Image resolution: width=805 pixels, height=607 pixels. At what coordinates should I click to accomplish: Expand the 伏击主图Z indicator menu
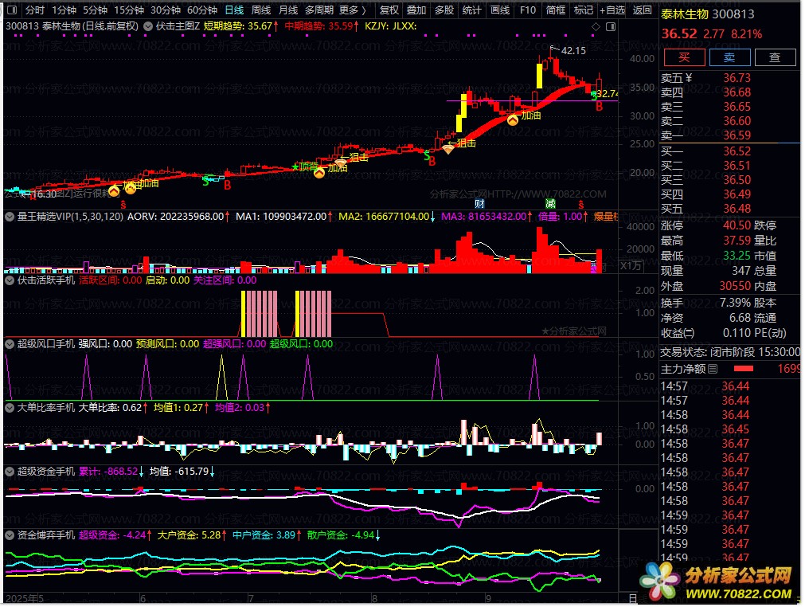click(148, 25)
